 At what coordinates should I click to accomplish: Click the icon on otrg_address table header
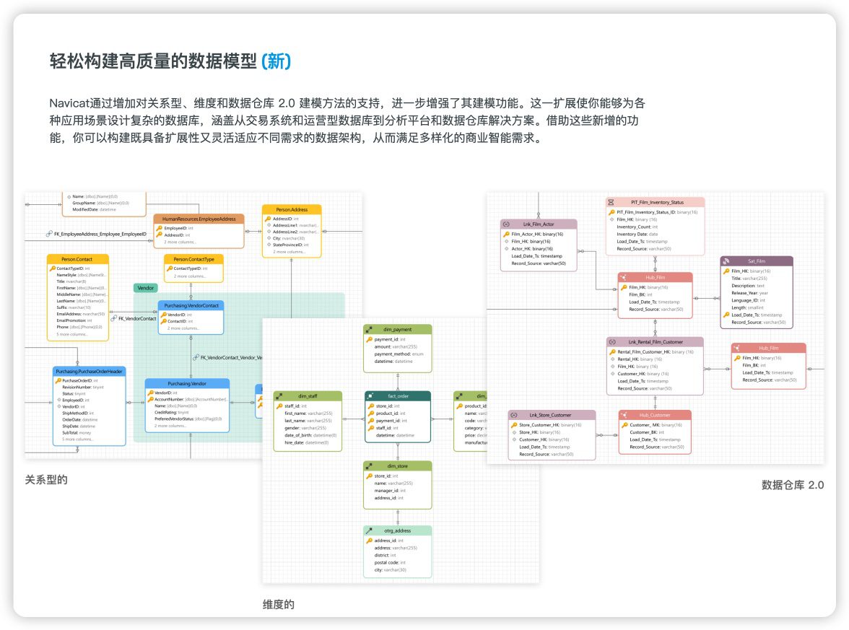click(x=369, y=530)
